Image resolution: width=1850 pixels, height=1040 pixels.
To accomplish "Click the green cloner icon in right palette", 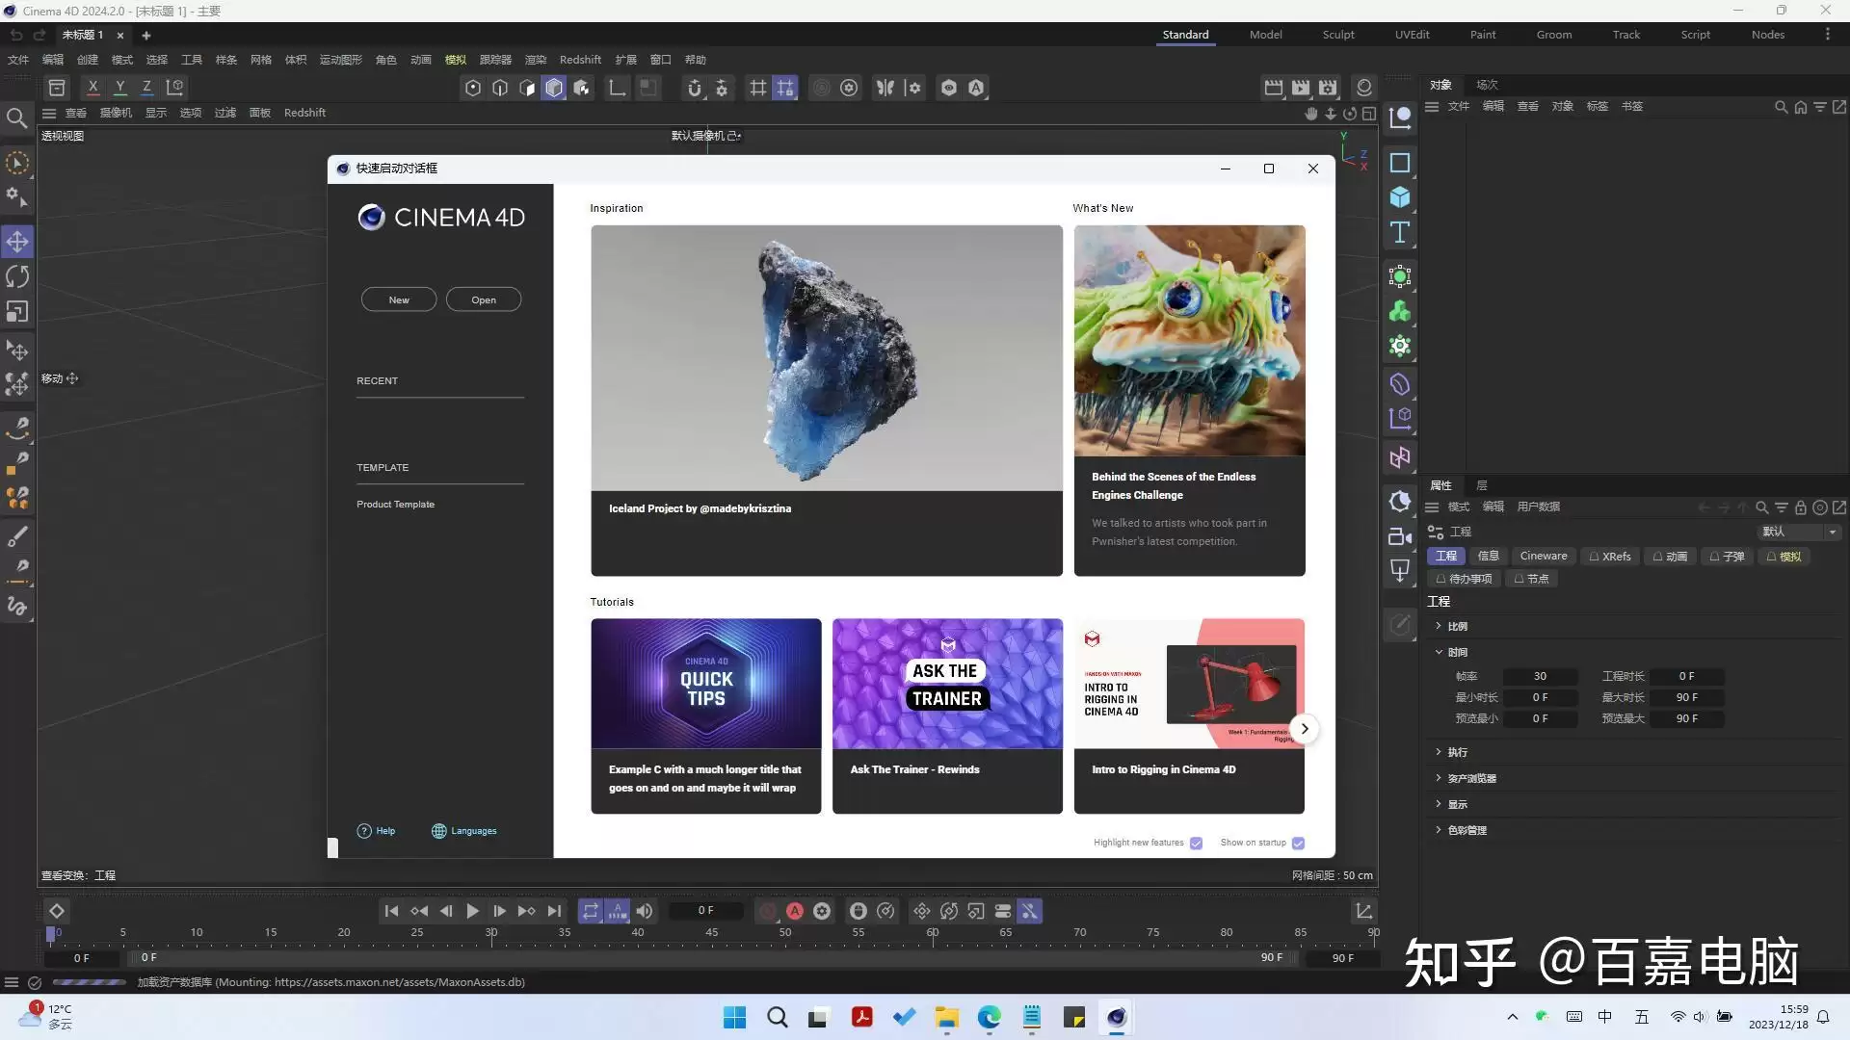I will pyautogui.click(x=1400, y=311).
